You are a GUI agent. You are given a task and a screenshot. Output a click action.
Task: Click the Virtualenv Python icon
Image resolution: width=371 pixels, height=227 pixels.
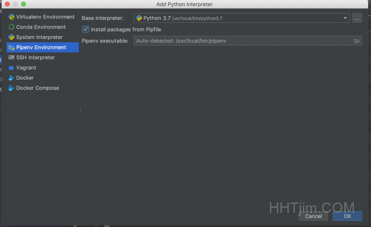click(11, 17)
